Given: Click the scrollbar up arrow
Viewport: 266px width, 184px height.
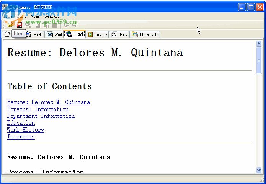Looking at the screenshot, I should pos(259,44).
